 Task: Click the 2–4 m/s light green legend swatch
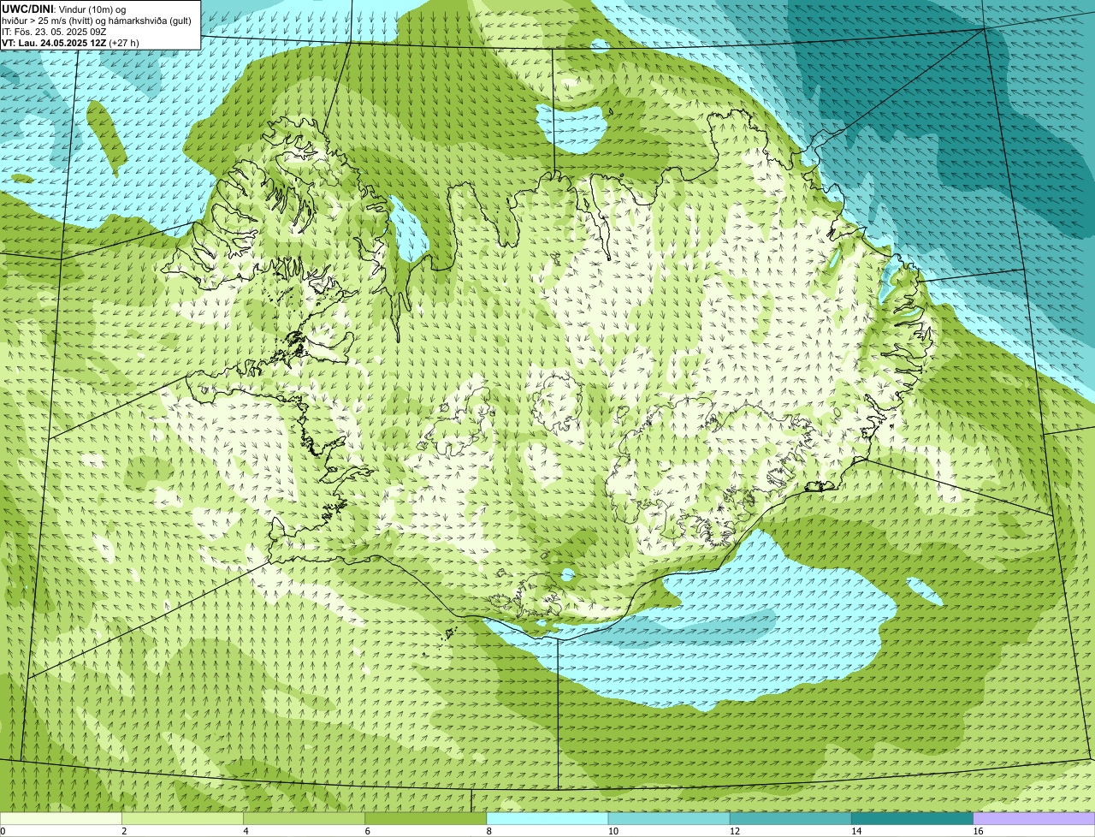tap(183, 819)
